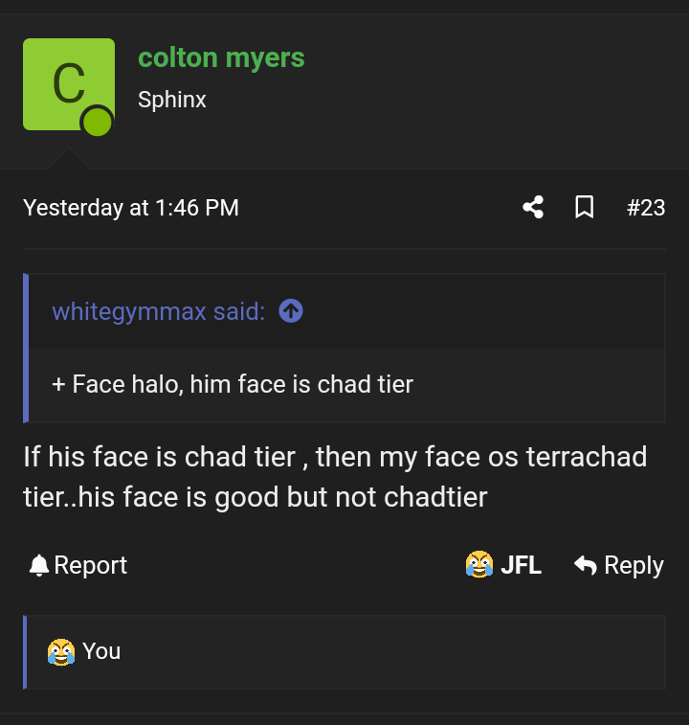
Task: Click the Yesterday at 1:46 PM timestamp
Action: [x=131, y=207]
